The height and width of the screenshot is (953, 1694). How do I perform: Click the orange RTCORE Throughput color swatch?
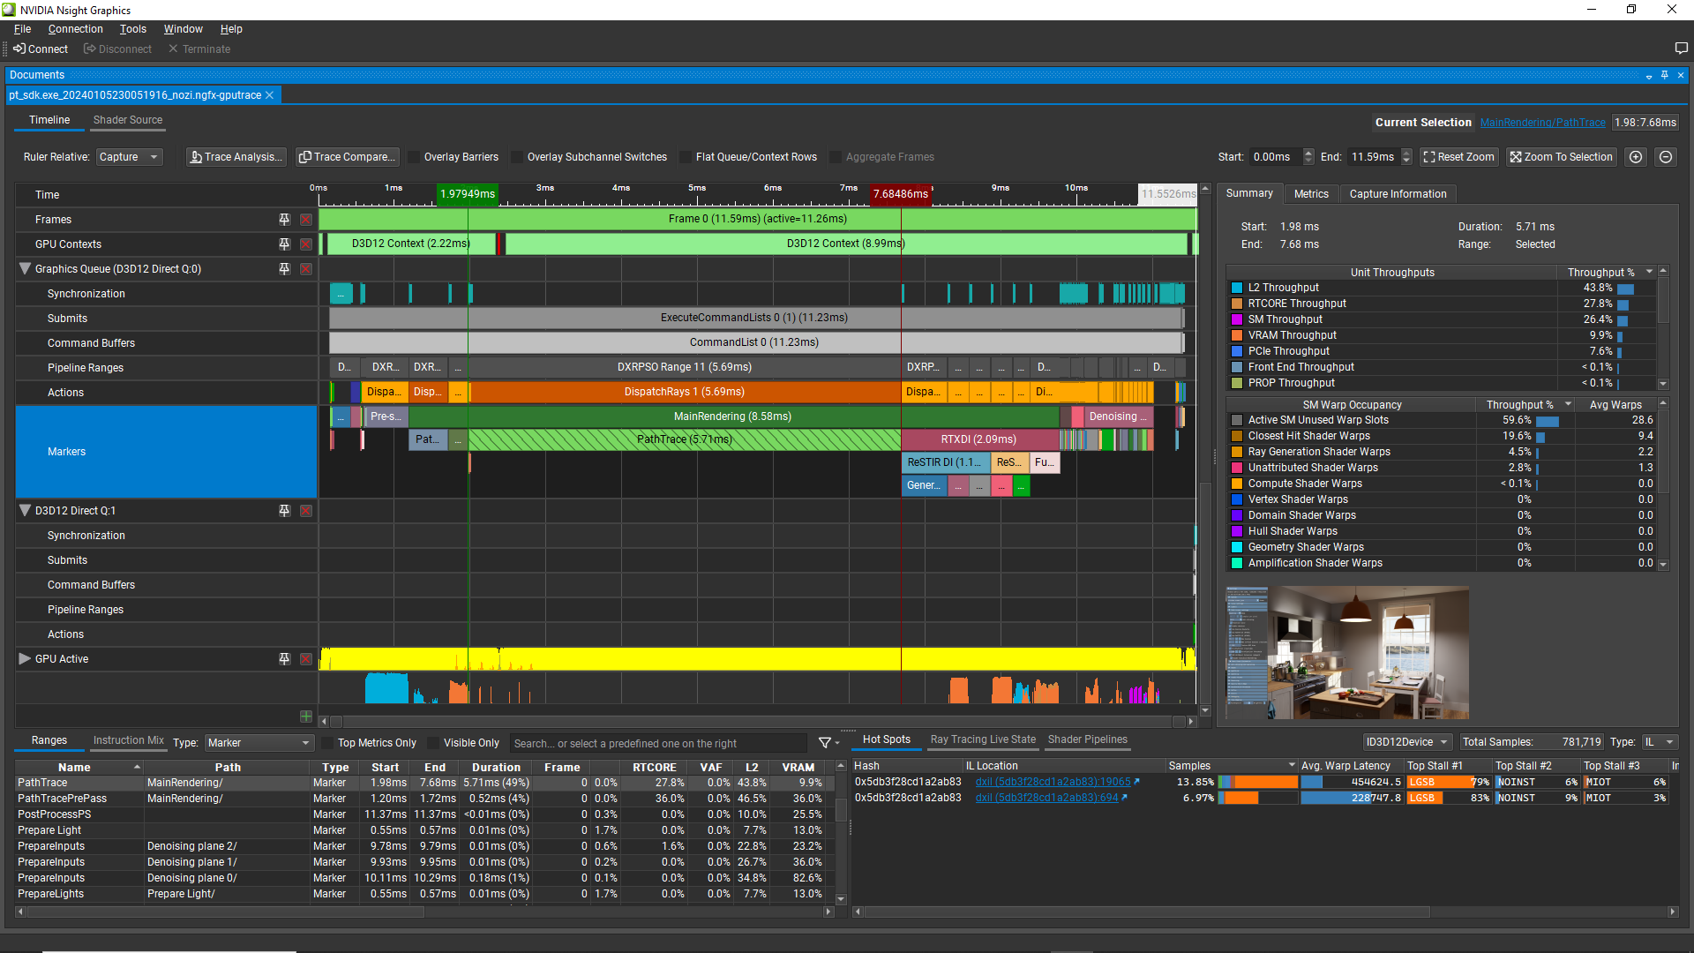click(1237, 304)
